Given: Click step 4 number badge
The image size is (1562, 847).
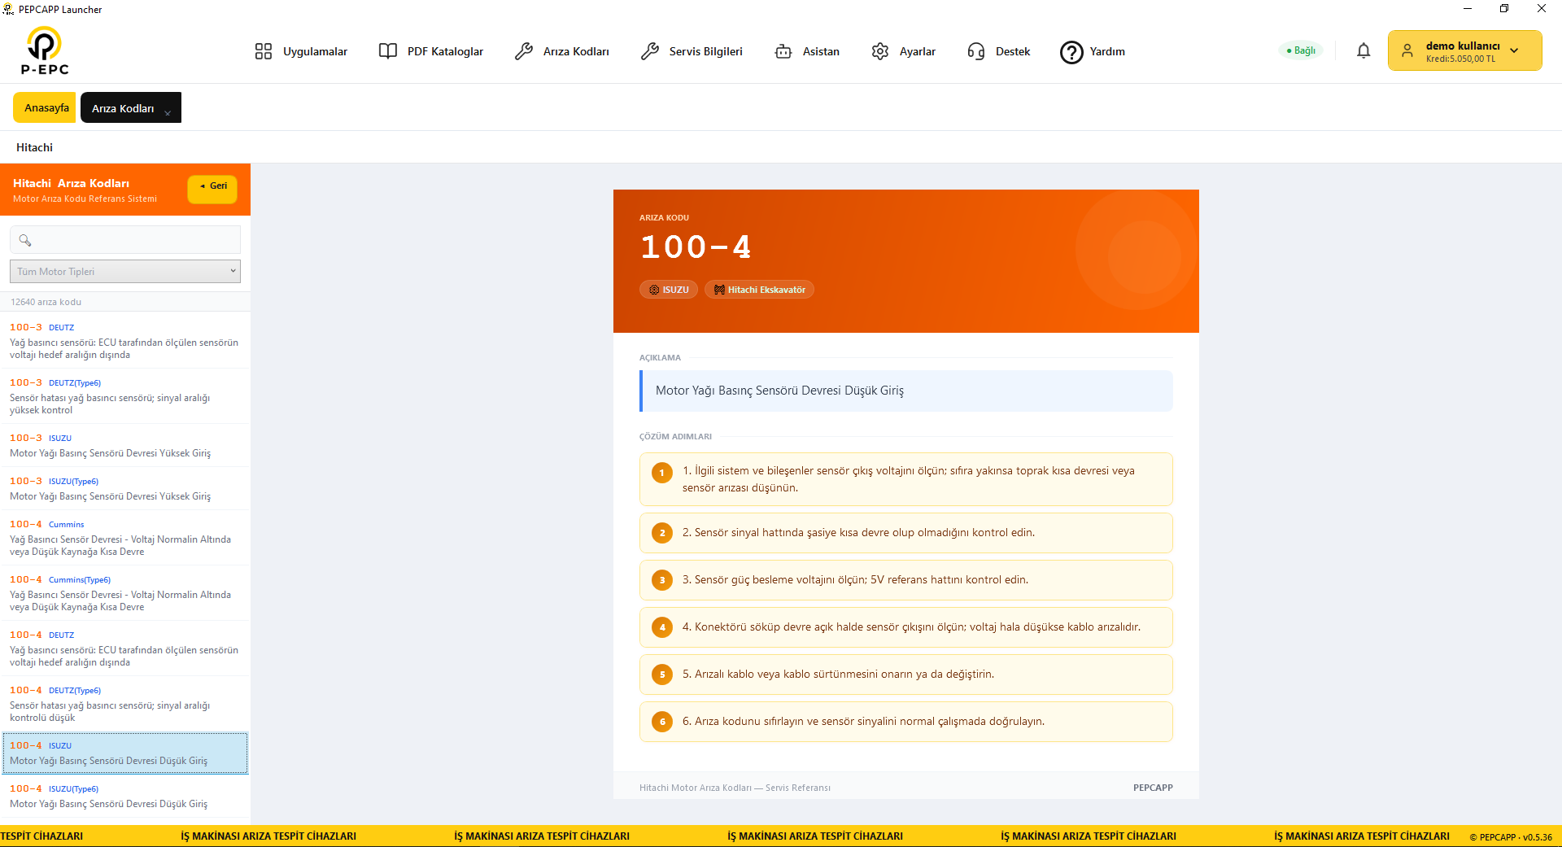Looking at the screenshot, I should (x=662, y=627).
